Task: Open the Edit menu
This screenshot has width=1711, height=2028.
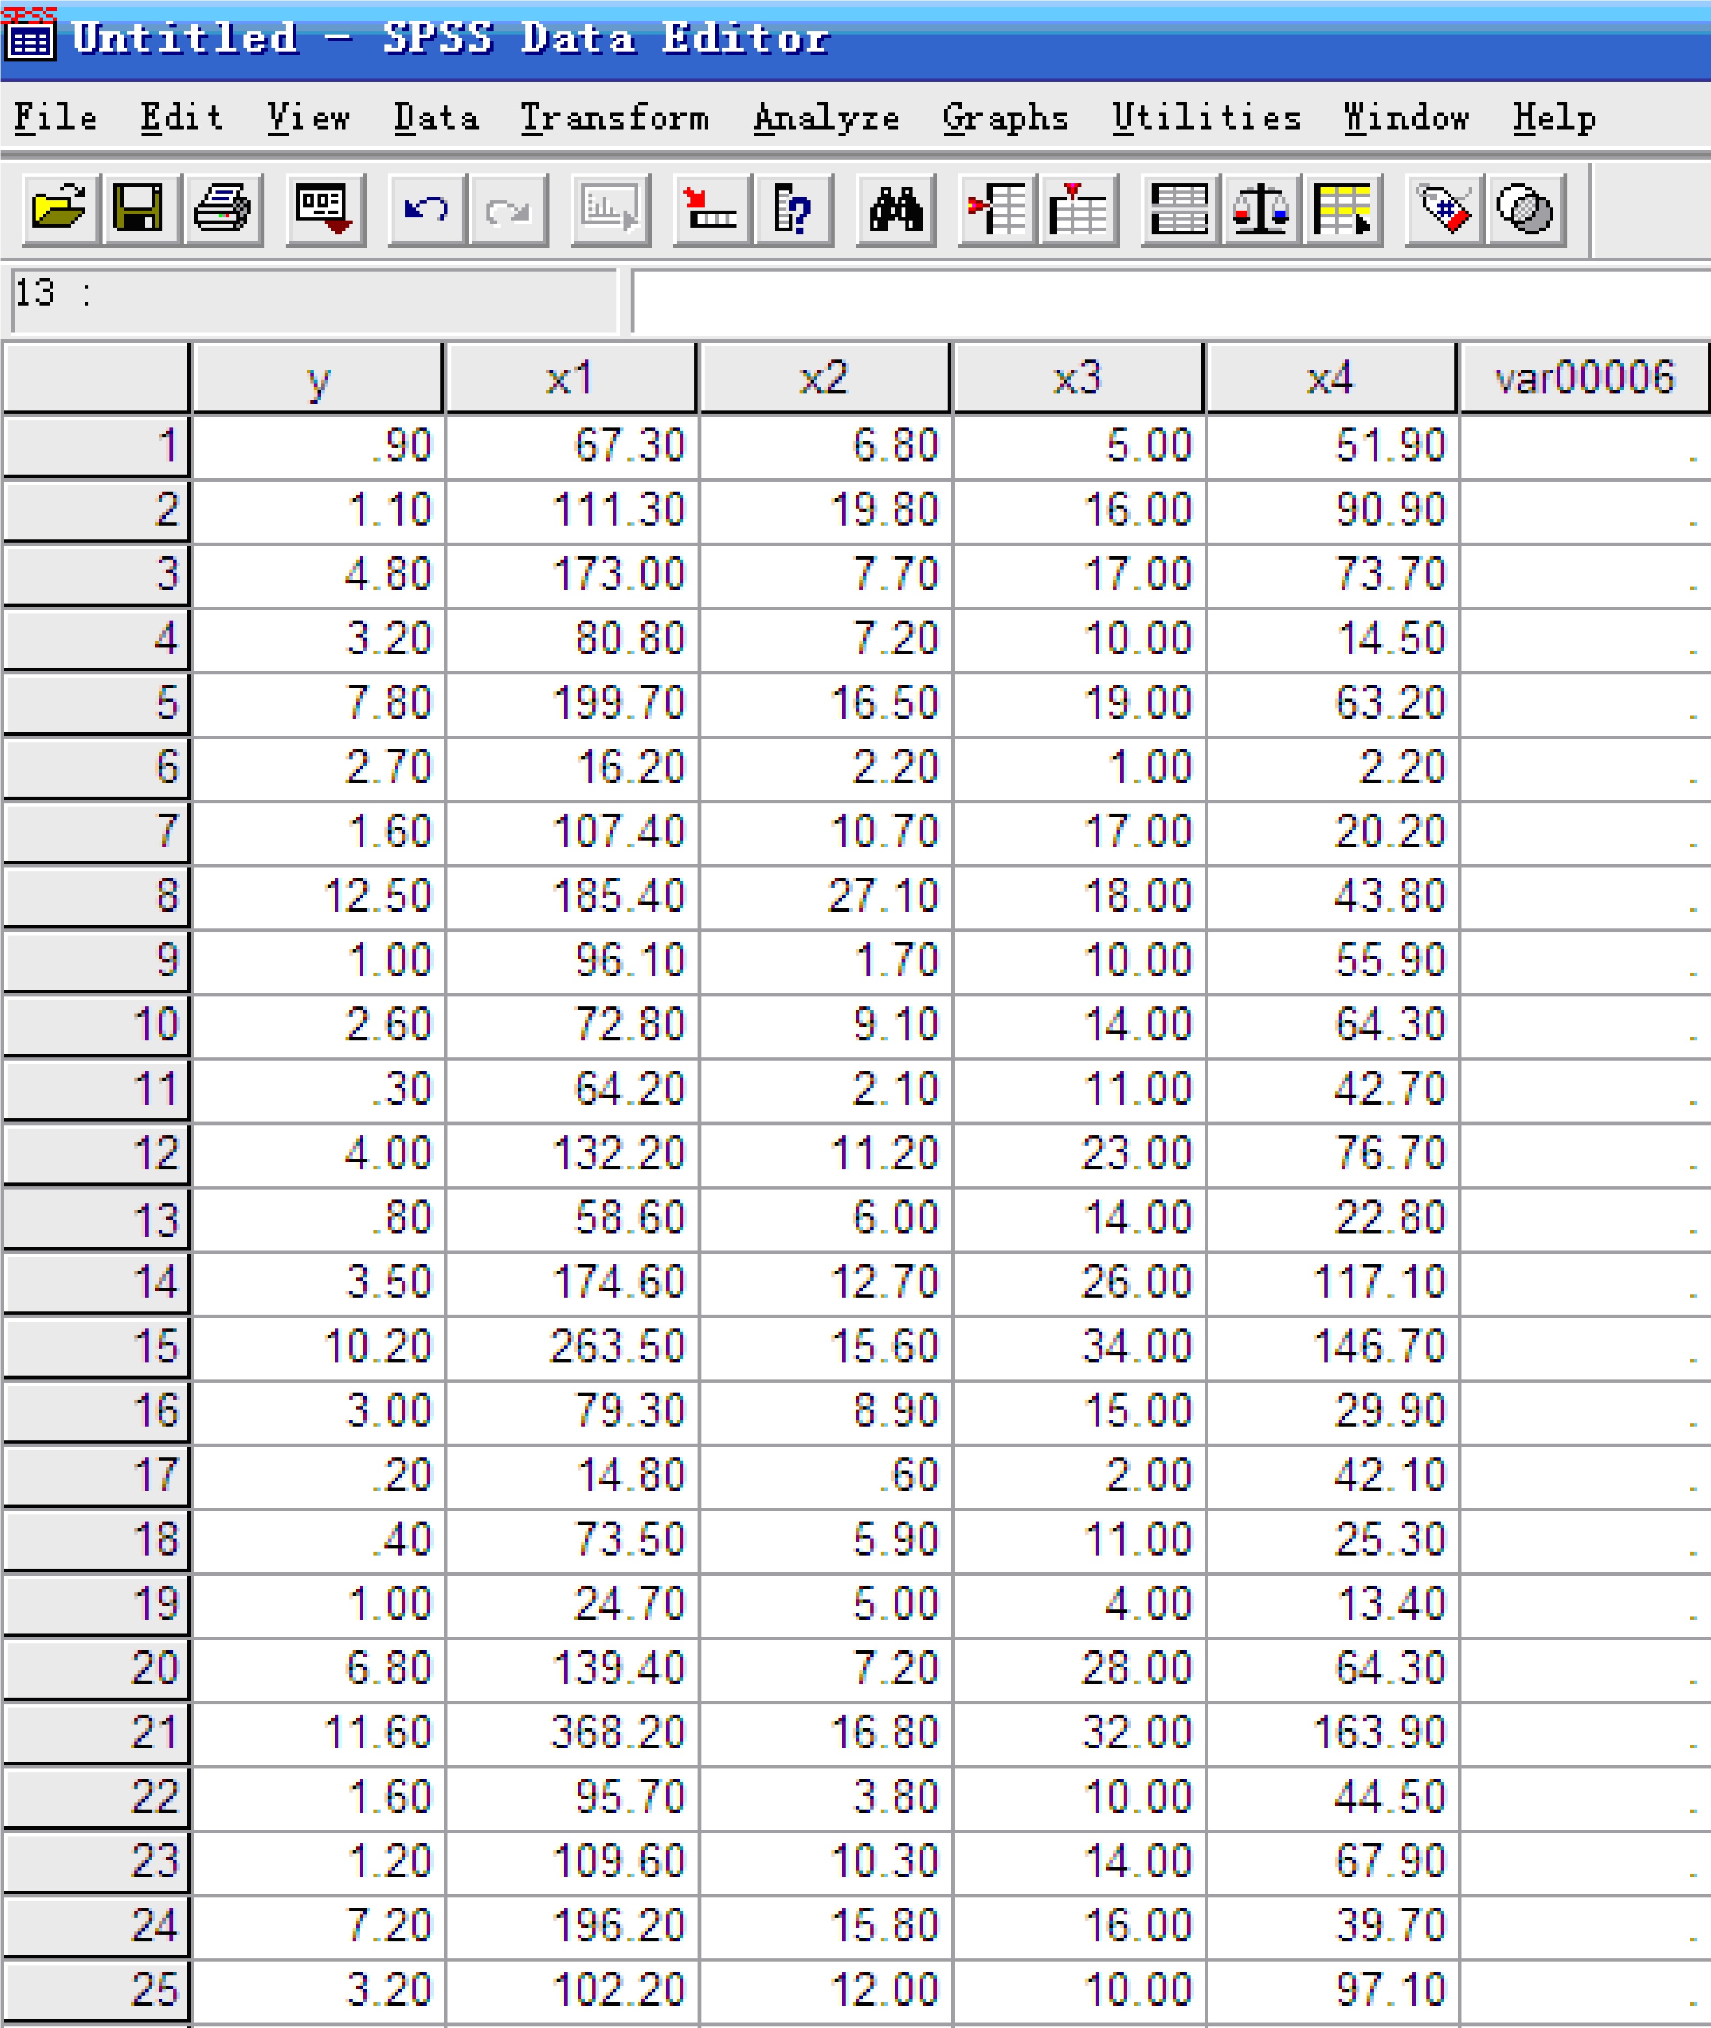Action: (182, 117)
